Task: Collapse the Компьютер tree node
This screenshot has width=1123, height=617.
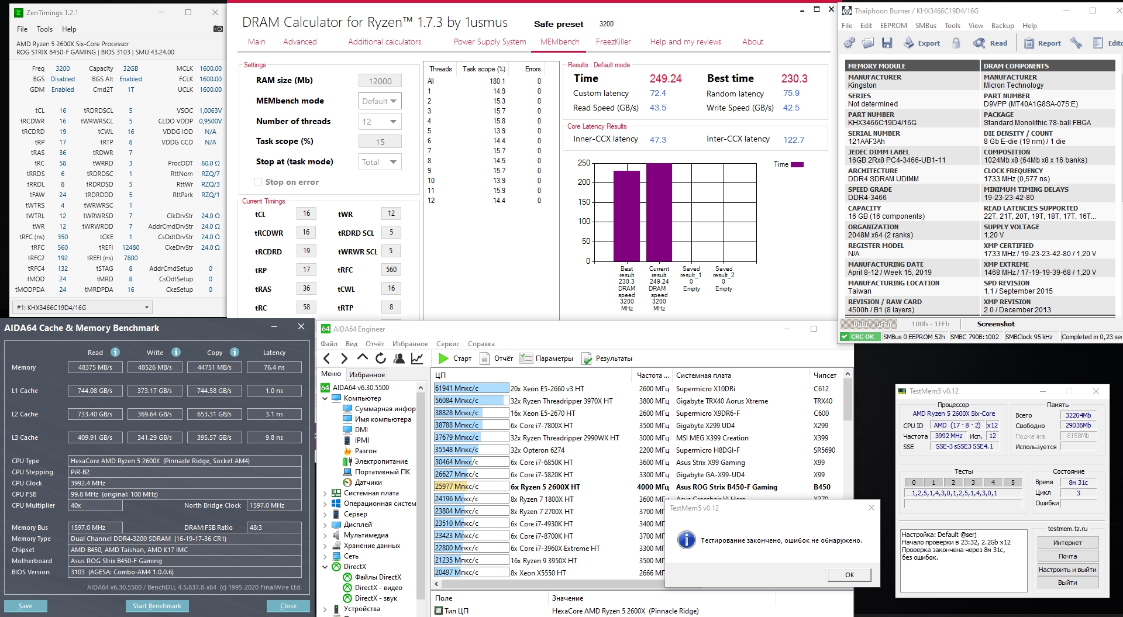Action: [325, 398]
